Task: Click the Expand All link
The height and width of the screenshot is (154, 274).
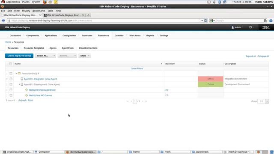Action: point(250,56)
